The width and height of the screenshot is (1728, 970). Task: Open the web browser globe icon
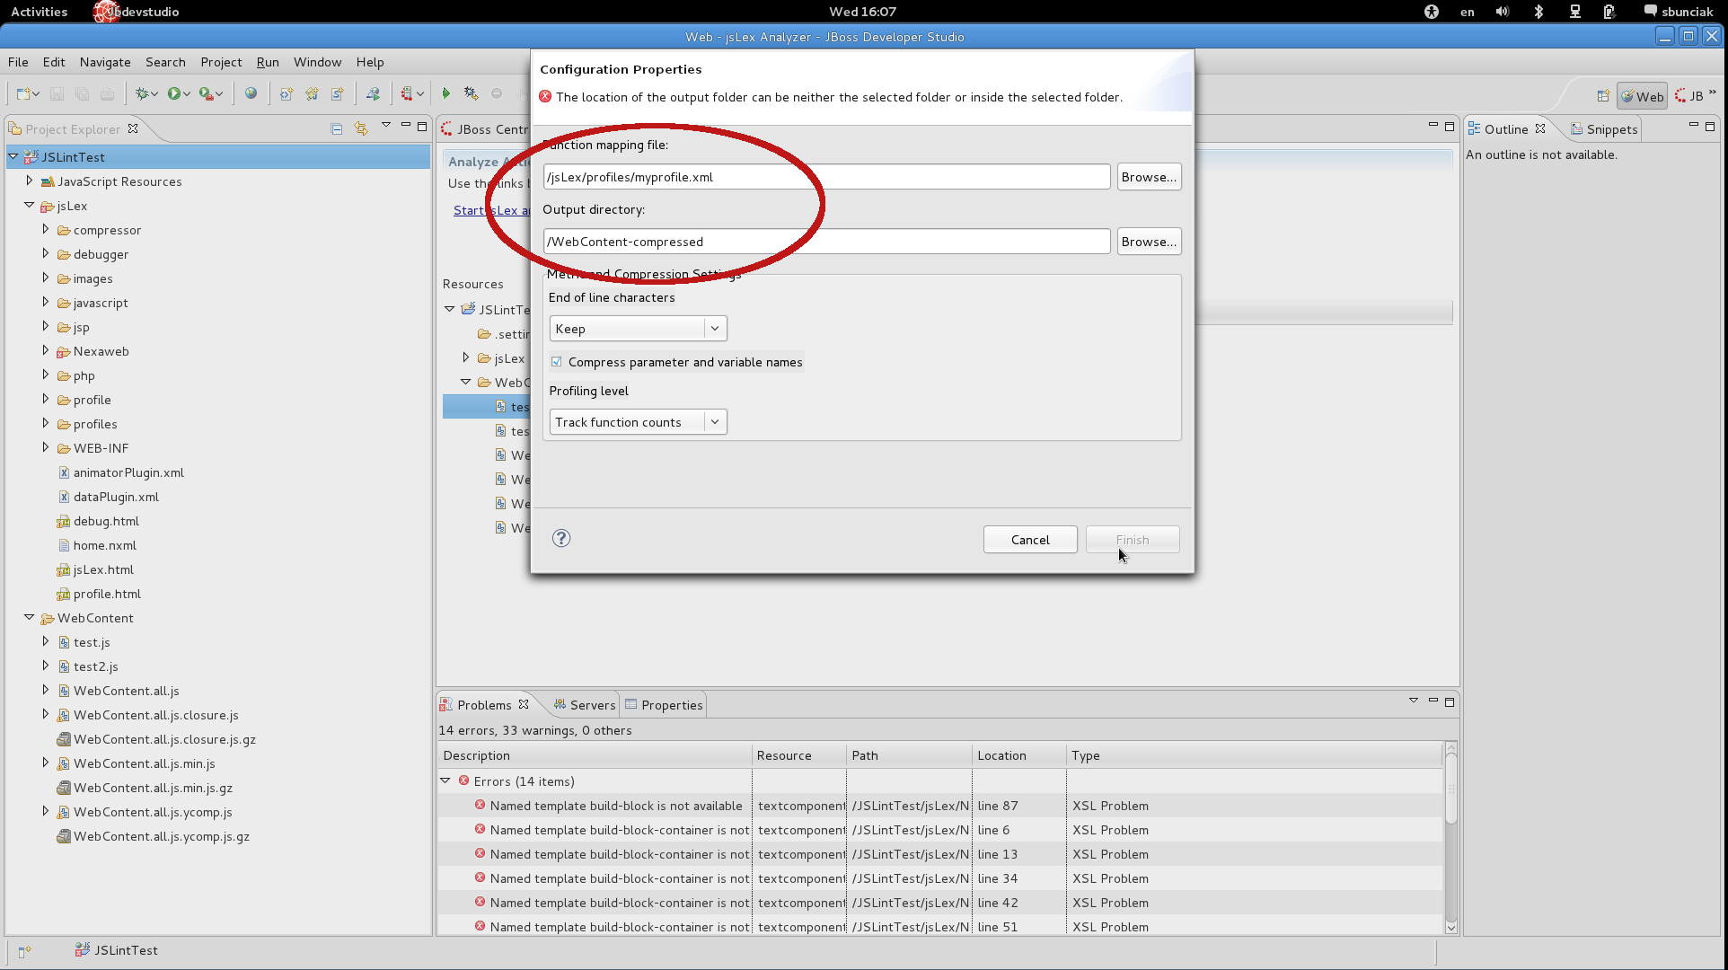251,93
